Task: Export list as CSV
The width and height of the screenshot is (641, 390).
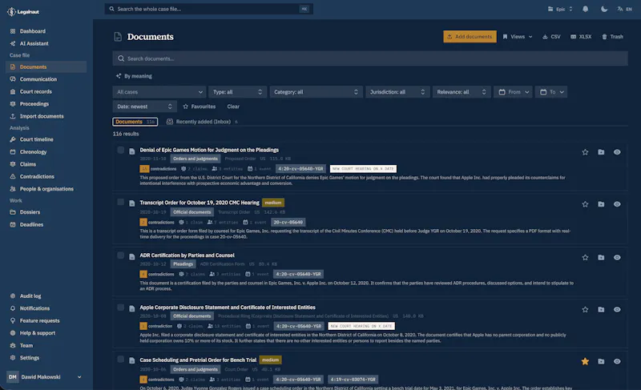Action: (551, 36)
